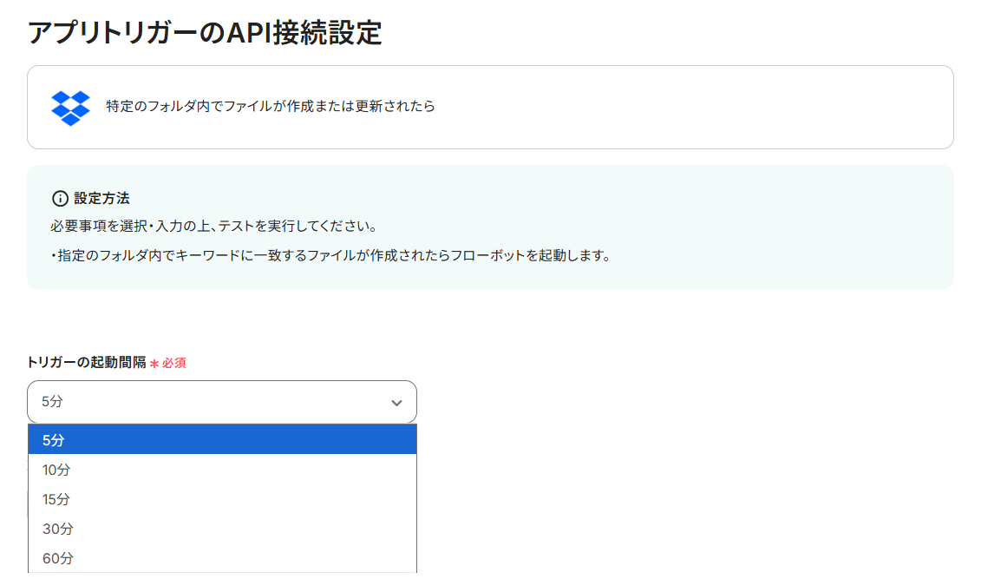
Task: Click the 特定のフォルダ内でファイルが作成または更新されたら trigger text
Action: pos(270,107)
